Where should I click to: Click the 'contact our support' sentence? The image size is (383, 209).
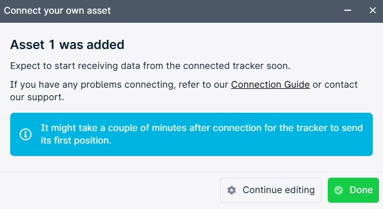(x=184, y=91)
